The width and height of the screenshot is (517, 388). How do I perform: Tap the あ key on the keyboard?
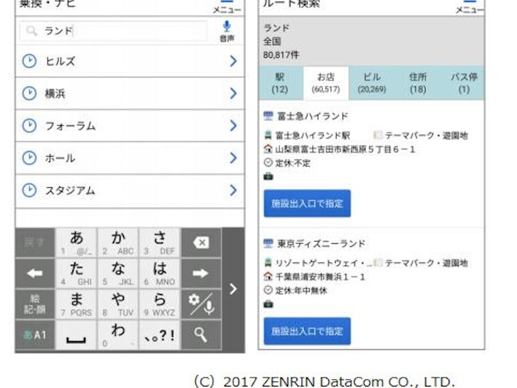77,242
